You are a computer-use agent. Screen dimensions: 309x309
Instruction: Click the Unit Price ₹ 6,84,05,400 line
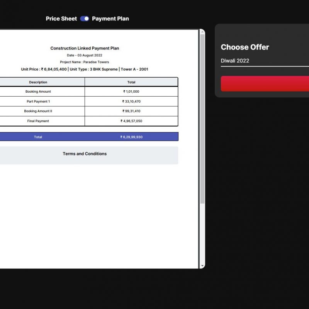coord(85,69)
